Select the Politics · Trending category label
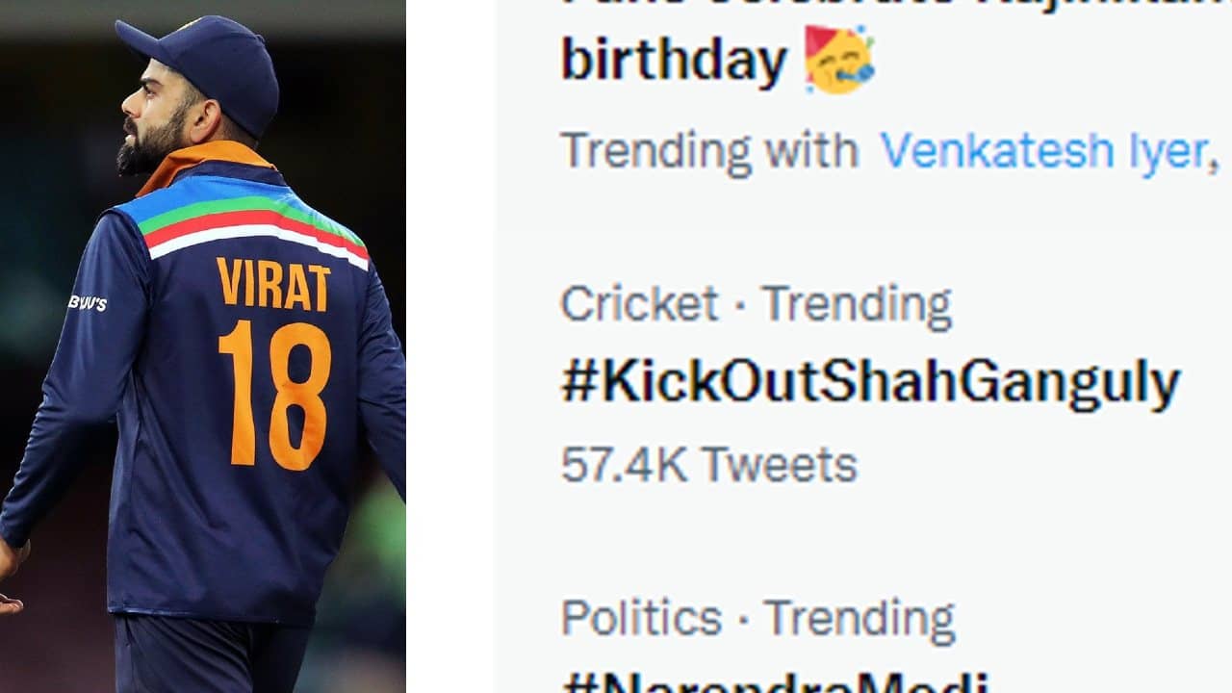 click(757, 618)
